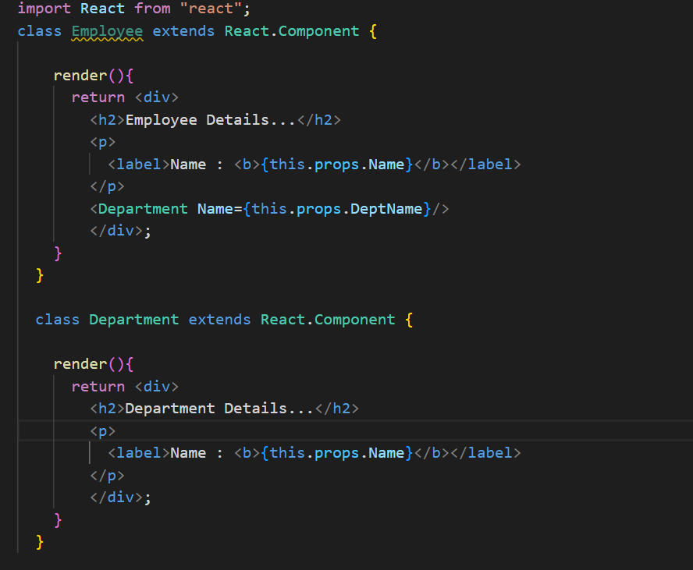Click the 'class' keyword before Department
Image resolution: width=693 pixels, height=570 pixels.
(x=58, y=320)
